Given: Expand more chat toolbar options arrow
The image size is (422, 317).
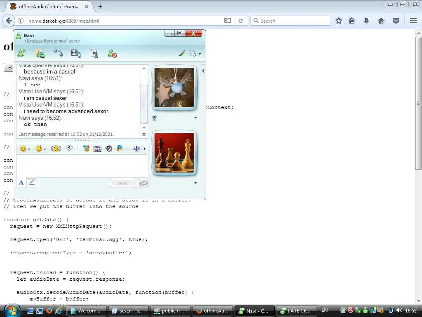Looking at the screenshot, I should pos(145,149).
